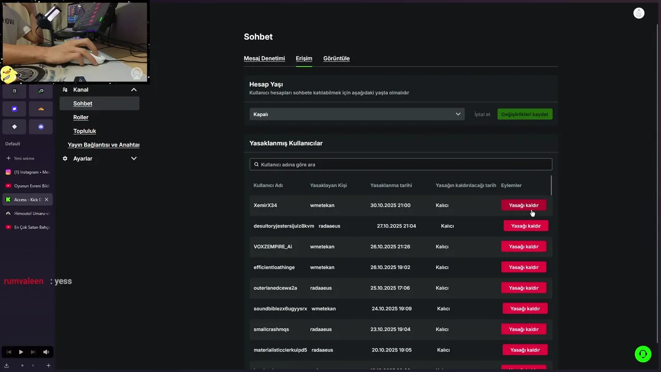This screenshot has height=372, width=661.
Task: Expand the Ayarlar section chevron
Action: [x=134, y=159]
